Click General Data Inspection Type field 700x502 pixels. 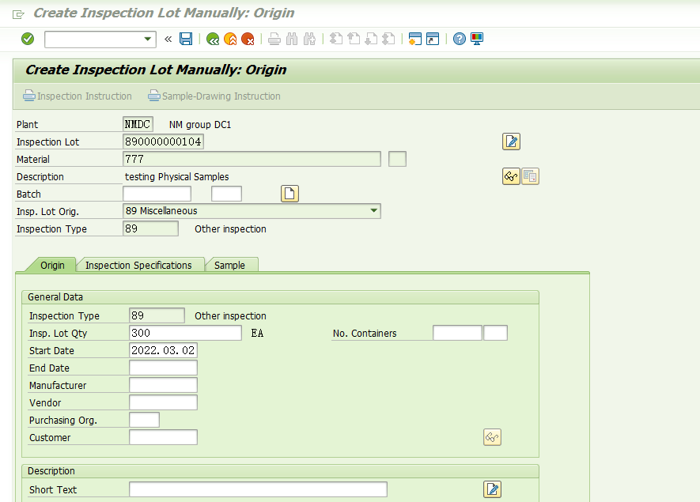(157, 315)
